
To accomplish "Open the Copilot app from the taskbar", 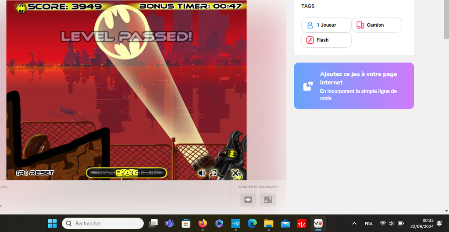I will click(219, 223).
